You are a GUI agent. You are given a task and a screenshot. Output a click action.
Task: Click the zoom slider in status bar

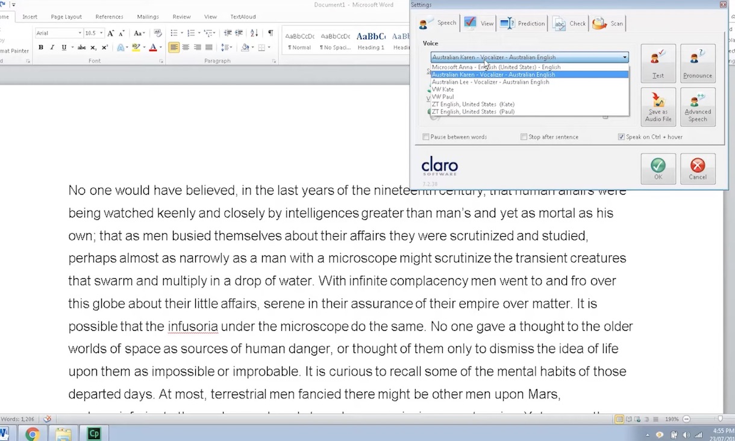[x=720, y=419]
